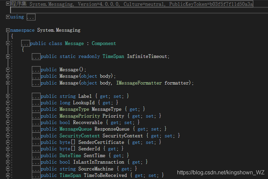268x179 pixels.
Task: Click the ellipsis box before public class Message
Action: pos(26,44)
